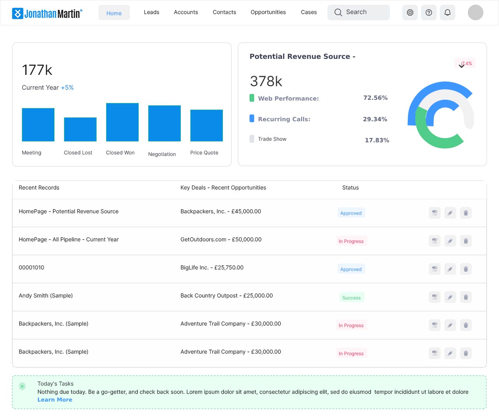This screenshot has width=499, height=416.
Task: Click the Learn More link
Action: coord(55,400)
